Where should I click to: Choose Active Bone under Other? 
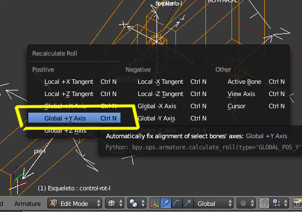pyautogui.click(x=250, y=82)
